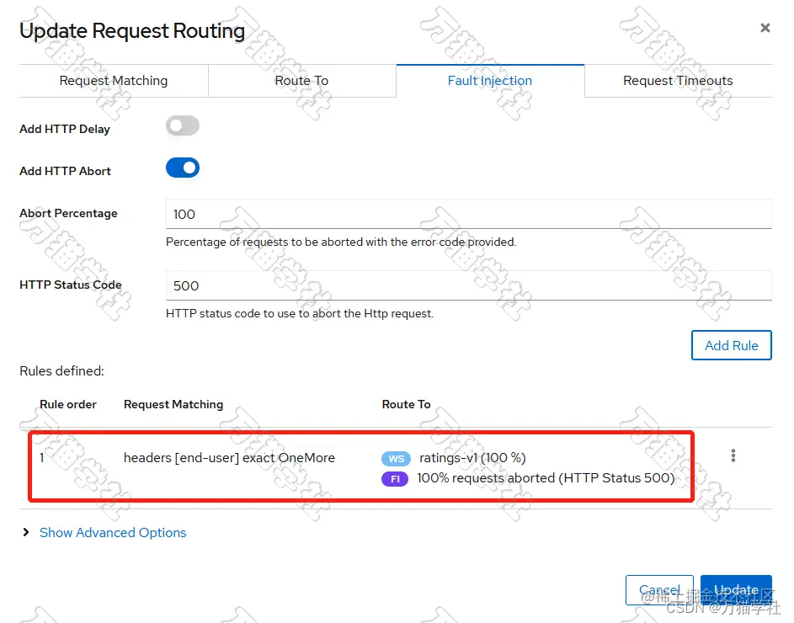Switch to the Route To tab
Viewport: 794px width, 623px height.
pos(301,81)
